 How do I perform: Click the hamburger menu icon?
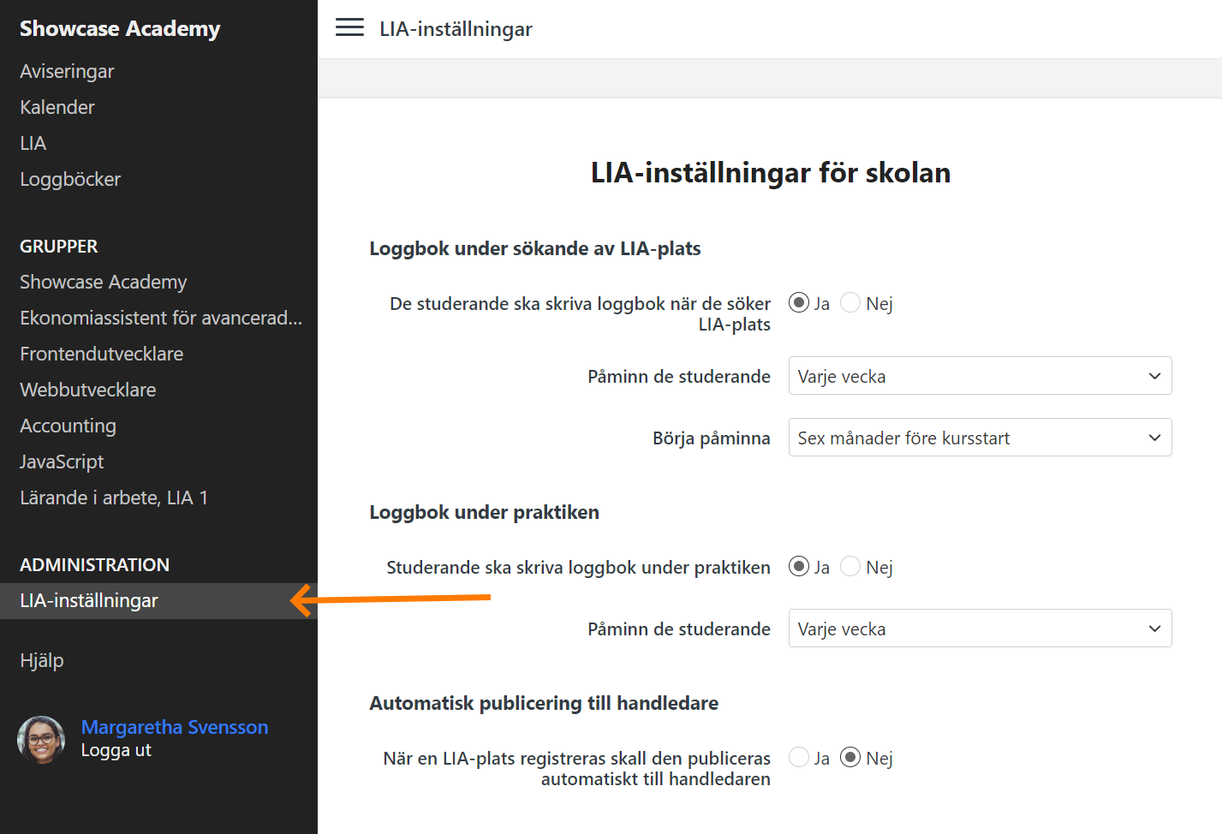(349, 28)
